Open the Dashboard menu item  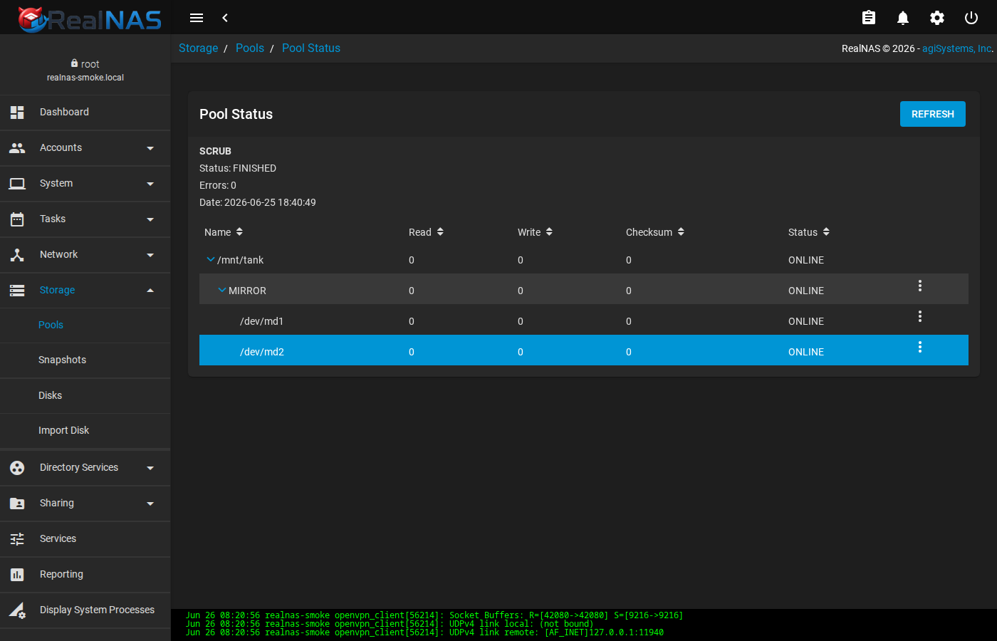tap(85, 113)
